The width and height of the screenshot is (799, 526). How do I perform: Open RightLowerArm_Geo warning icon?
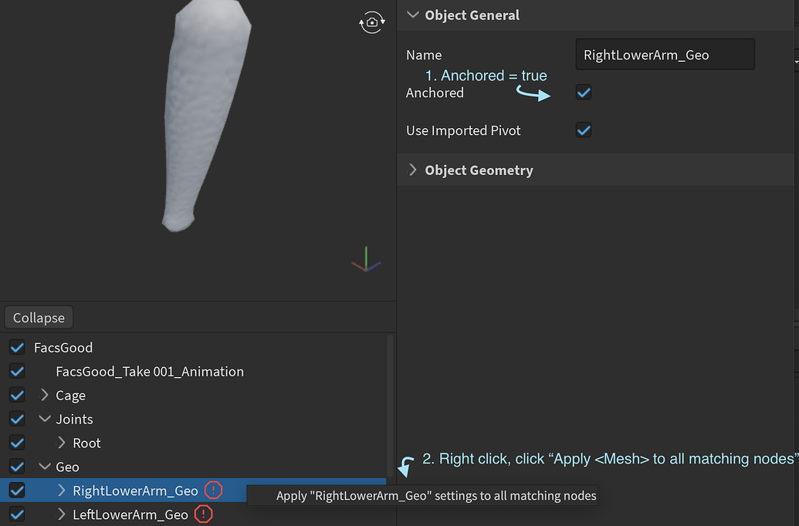[x=214, y=491]
